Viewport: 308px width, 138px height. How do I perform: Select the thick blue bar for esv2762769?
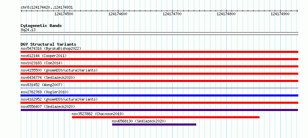[159, 95]
